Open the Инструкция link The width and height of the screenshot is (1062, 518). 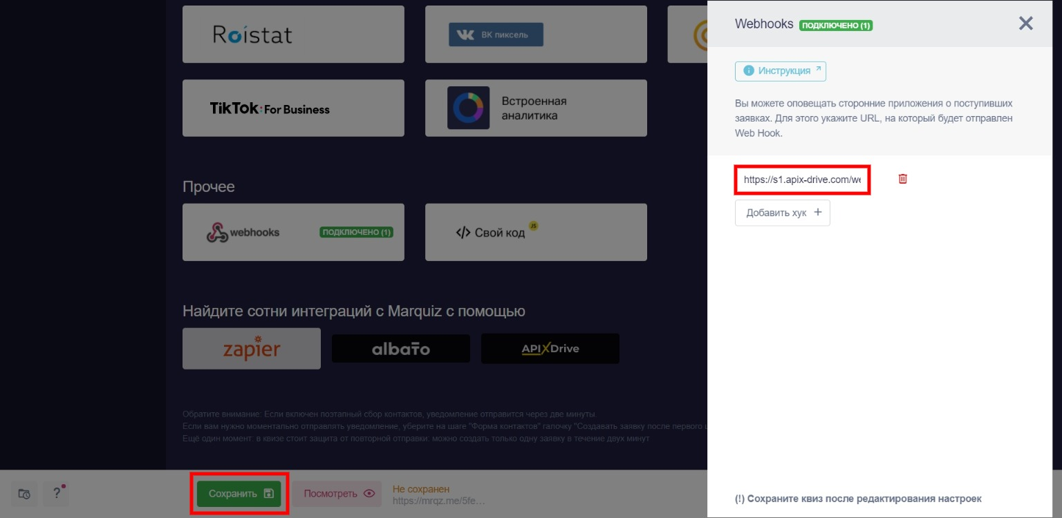781,71
